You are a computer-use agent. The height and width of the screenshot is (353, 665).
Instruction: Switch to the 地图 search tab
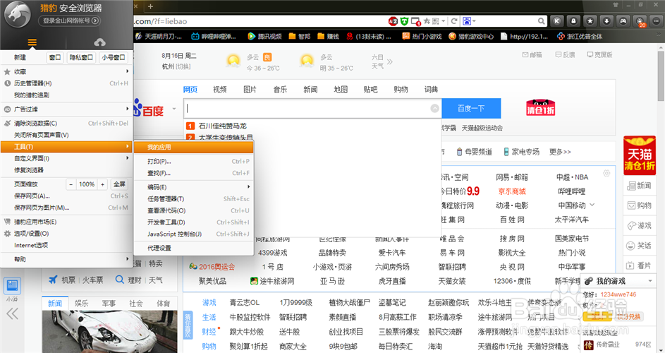tap(340, 89)
